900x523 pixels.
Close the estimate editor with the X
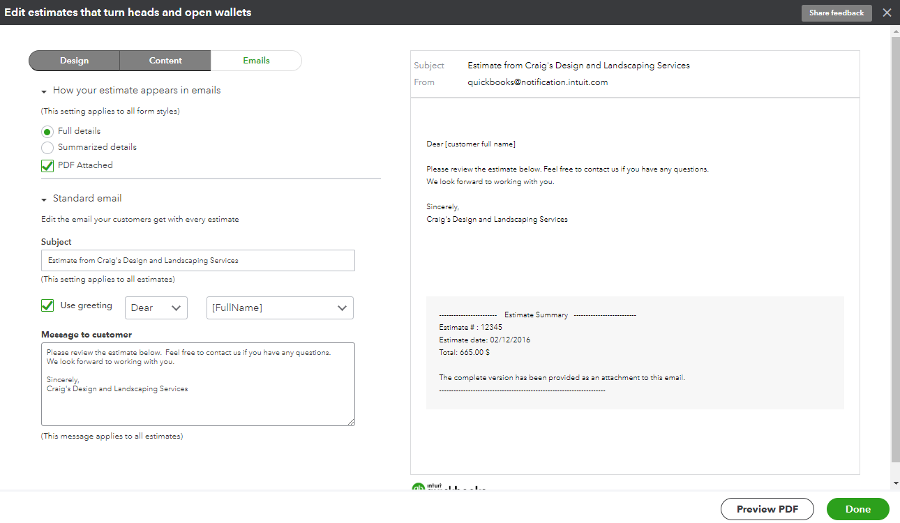coord(887,13)
